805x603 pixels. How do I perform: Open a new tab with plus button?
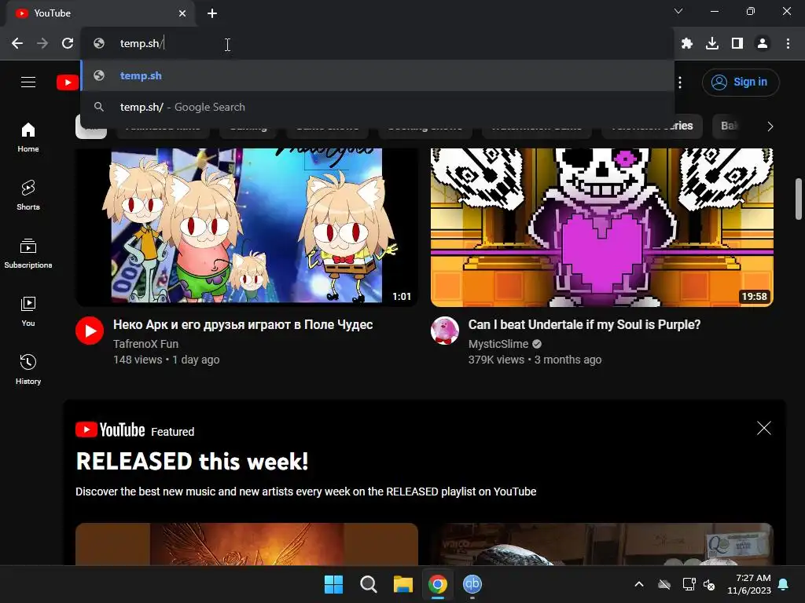[212, 13]
